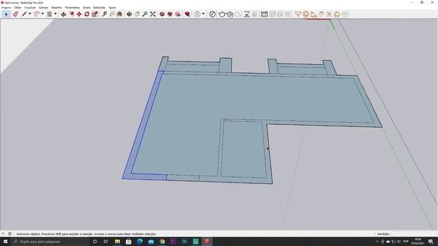The width and height of the screenshot is (438, 246).
Task: Select the Pan hand tool
Action: tap(137, 14)
